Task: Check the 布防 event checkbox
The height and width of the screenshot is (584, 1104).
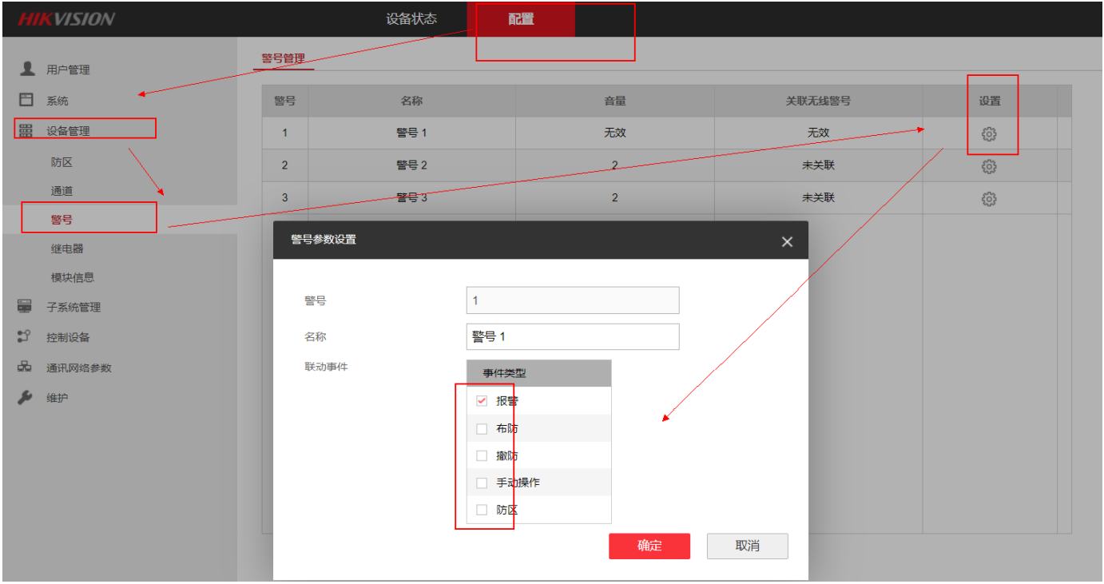Action: tap(482, 429)
